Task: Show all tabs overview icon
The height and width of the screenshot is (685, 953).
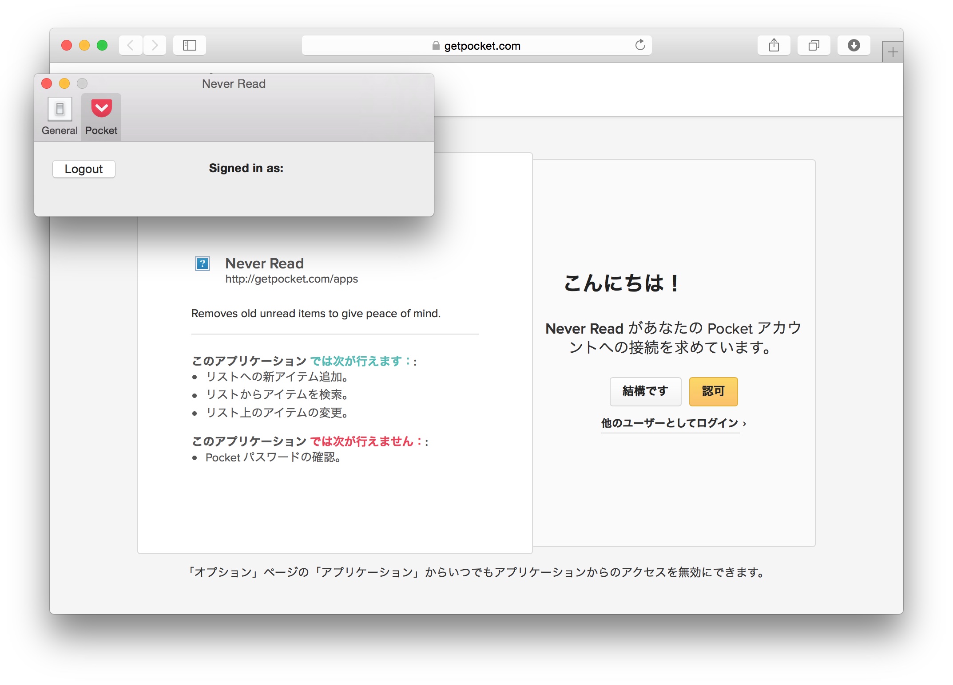Action: click(814, 45)
